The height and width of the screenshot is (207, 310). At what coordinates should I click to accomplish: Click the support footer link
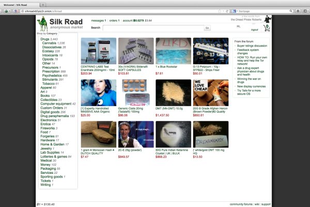click(x=266, y=204)
